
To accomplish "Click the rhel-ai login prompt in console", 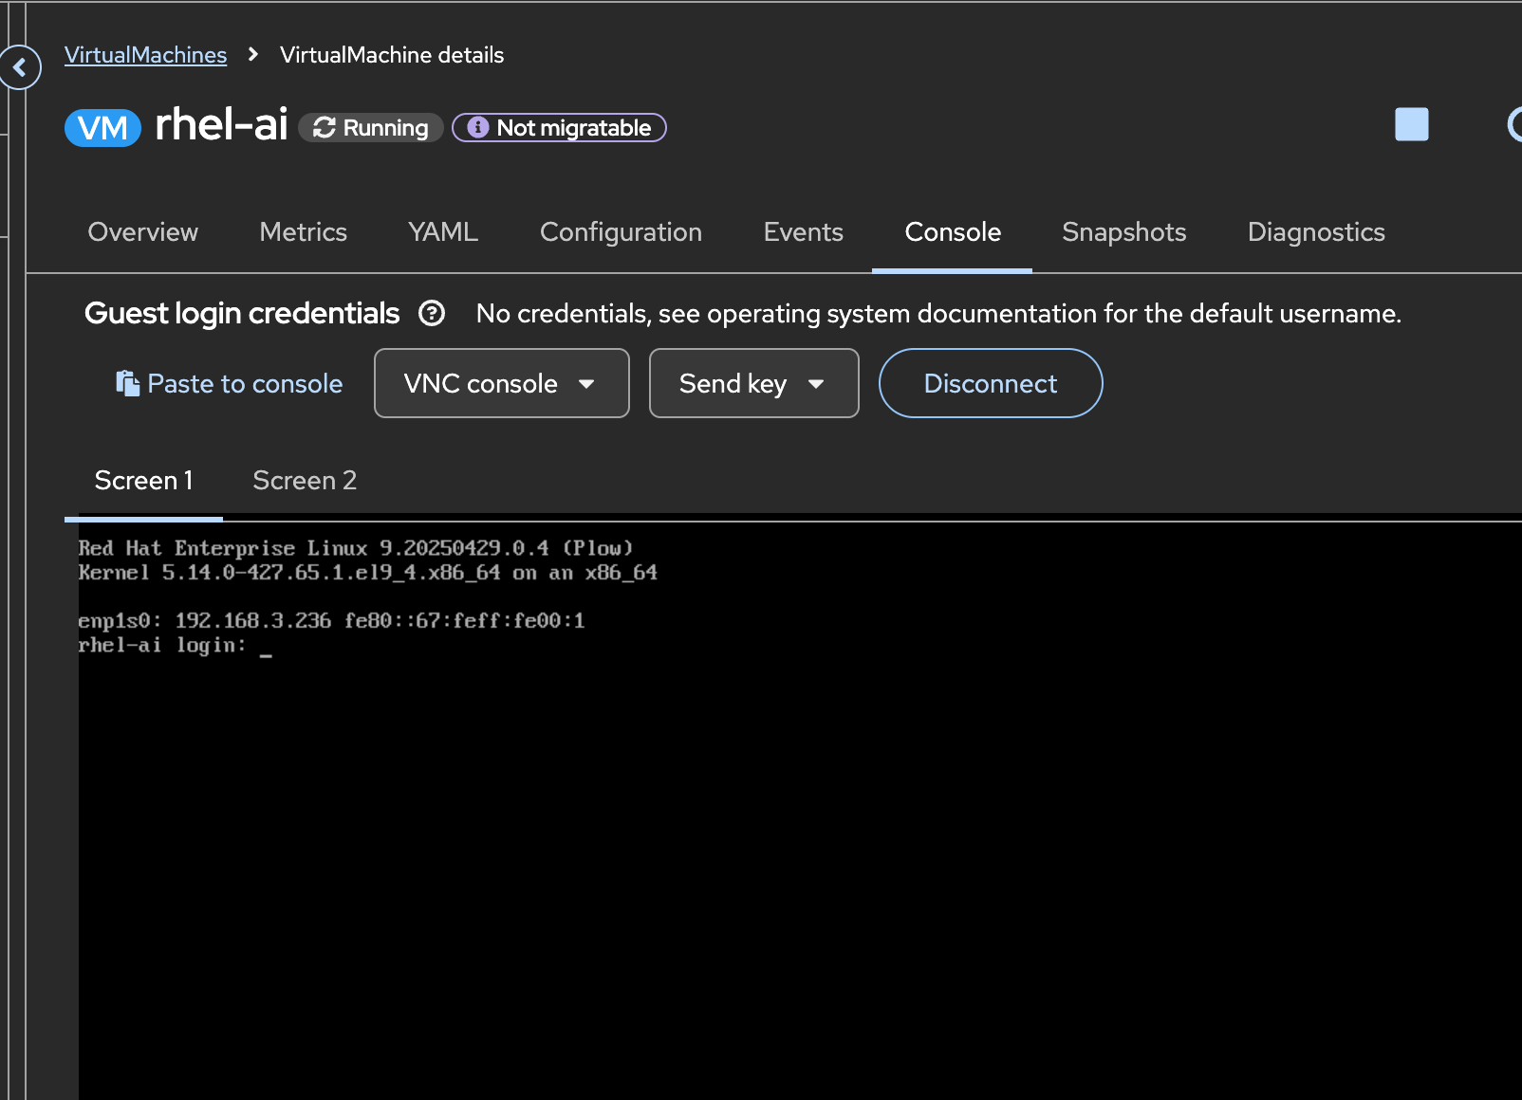I will point(175,646).
